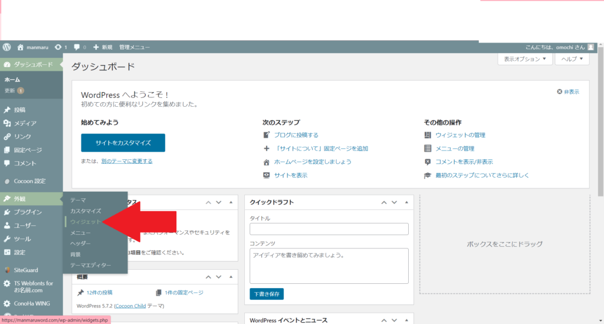The width and height of the screenshot is (604, 324).
Task: Open Cocoon Child theme link
Action: (x=130, y=306)
